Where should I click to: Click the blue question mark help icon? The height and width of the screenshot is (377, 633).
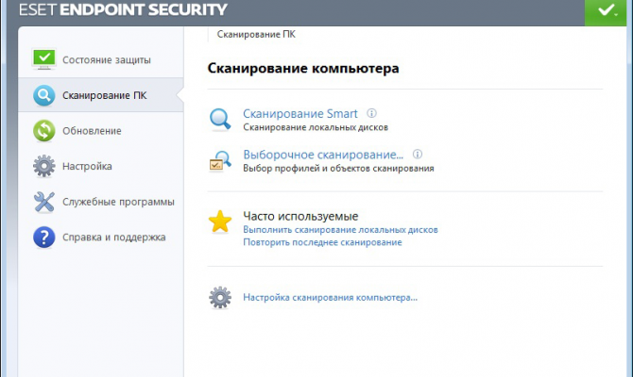[x=44, y=237]
